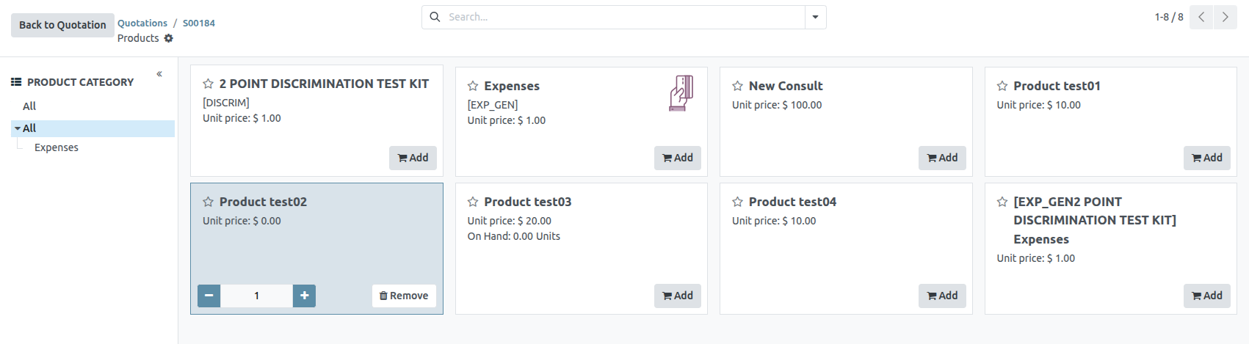
Task: Click the Product test02 quantity field
Action: pos(256,296)
